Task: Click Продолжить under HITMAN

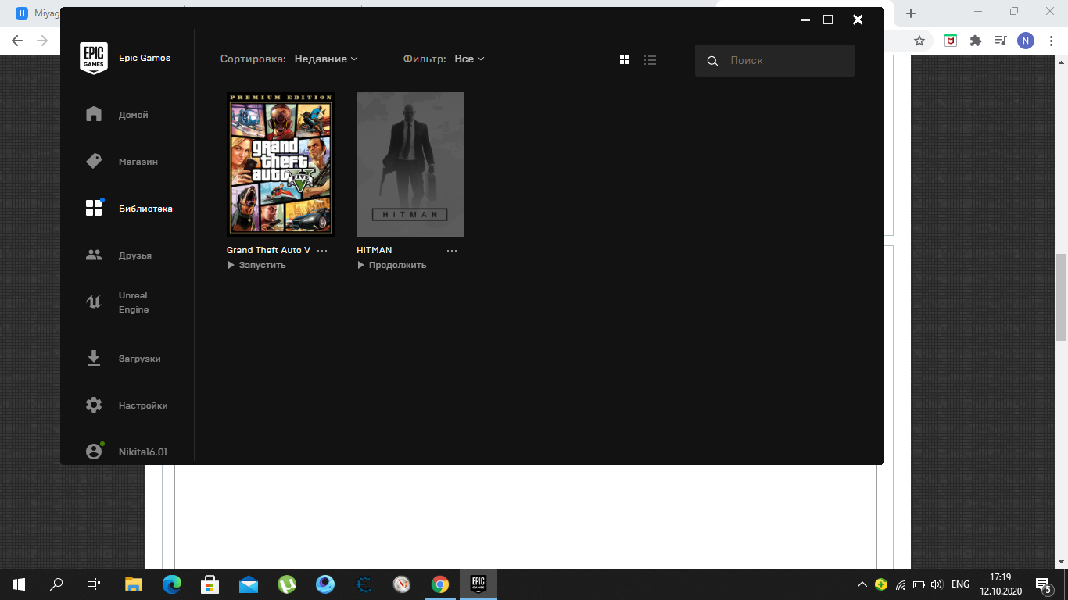Action: [x=392, y=265]
